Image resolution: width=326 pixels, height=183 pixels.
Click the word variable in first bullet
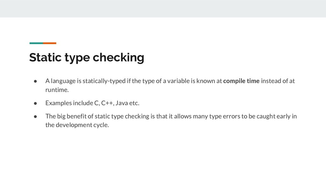179,81
